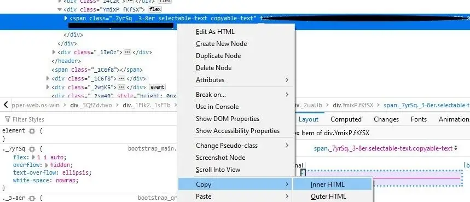Expand the selected span _7yrSq node

pyautogui.click(x=66, y=18)
